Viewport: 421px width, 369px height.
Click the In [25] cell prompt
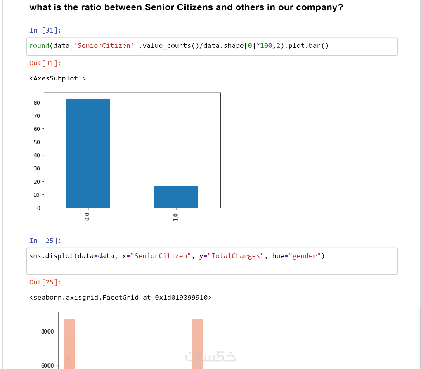coord(45,241)
